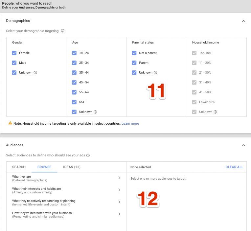Collapse the Demographics section
Image resolution: width=251 pixels, height=231 pixels.
243,21
